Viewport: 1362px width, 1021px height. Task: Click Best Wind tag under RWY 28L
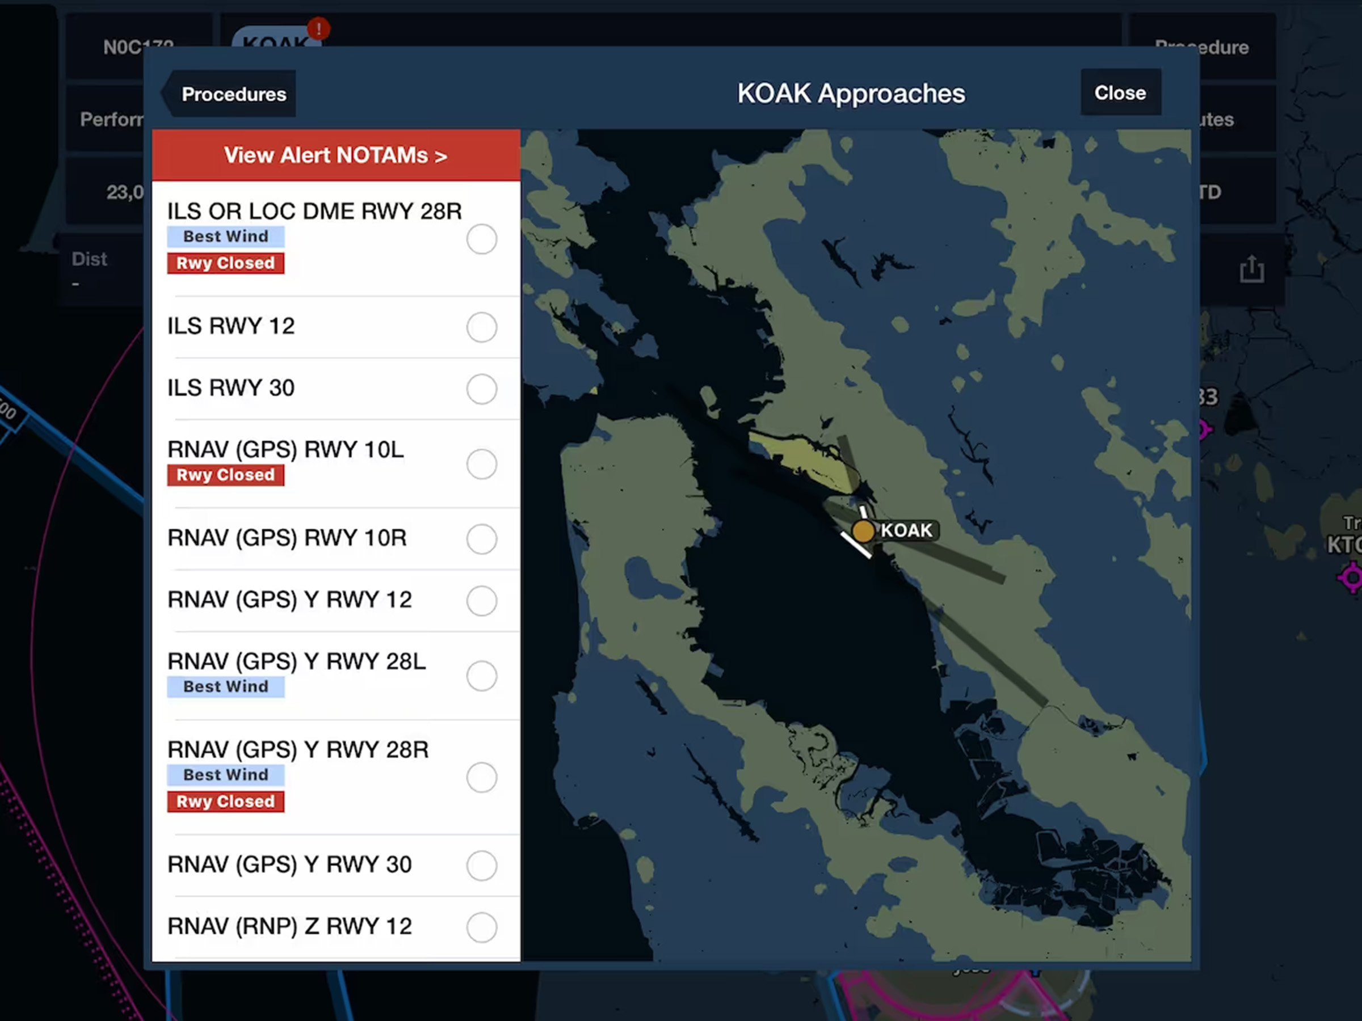pyautogui.click(x=225, y=687)
